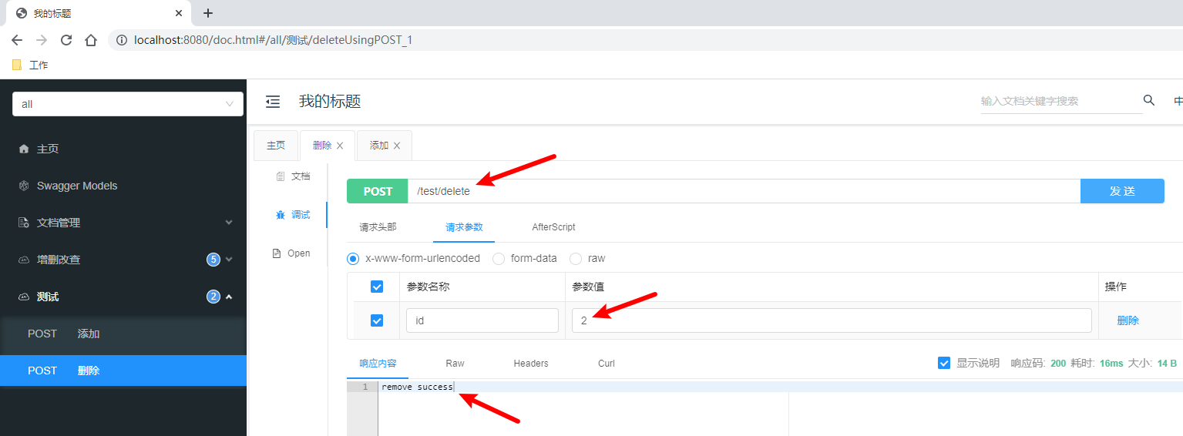
Task: Open the all group dropdown
Action: click(x=128, y=104)
